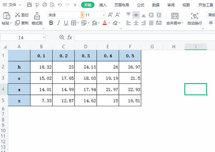Align text to bottom
215x152 pixels.
click(x=144, y=15)
